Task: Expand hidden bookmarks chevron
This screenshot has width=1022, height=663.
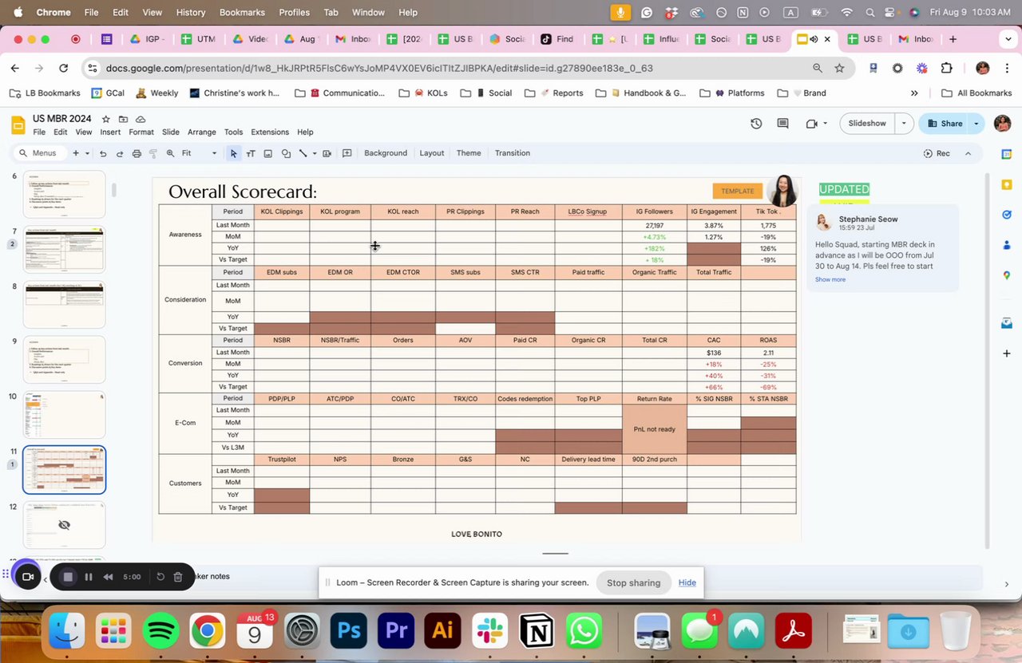Action: tap(914, 93)
